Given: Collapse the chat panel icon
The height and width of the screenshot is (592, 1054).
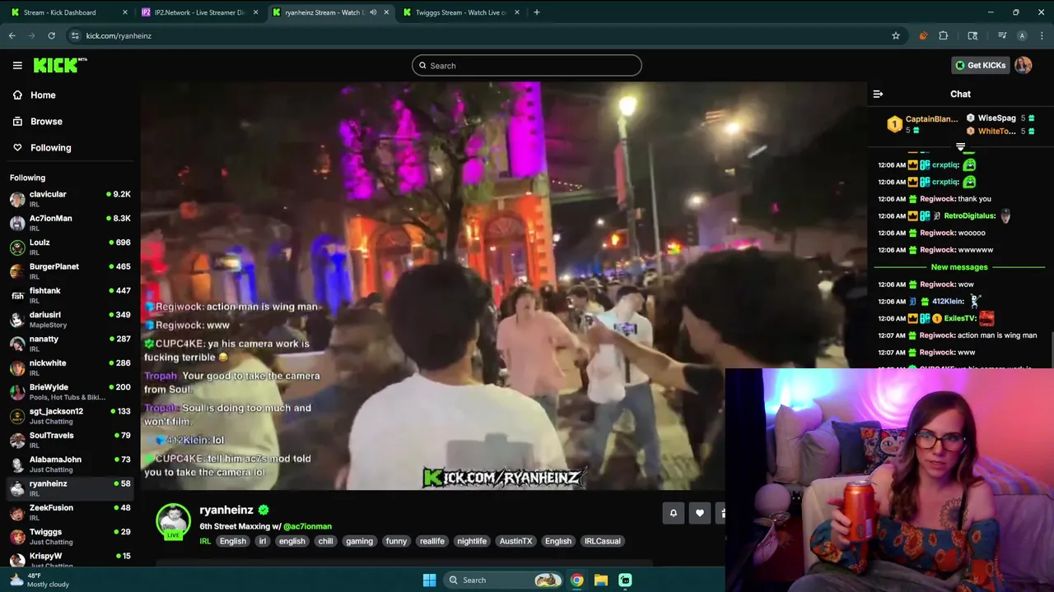Looking at the screenshot, I should click(878, 94).
